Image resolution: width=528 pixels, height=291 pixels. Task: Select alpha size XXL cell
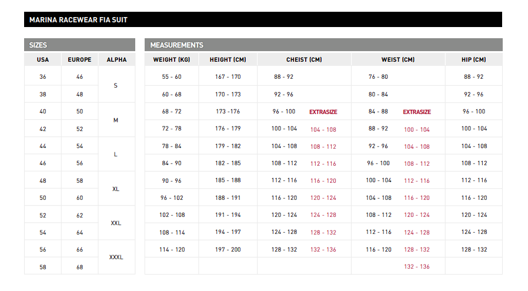pyautogui.click(x=116, y=223)
